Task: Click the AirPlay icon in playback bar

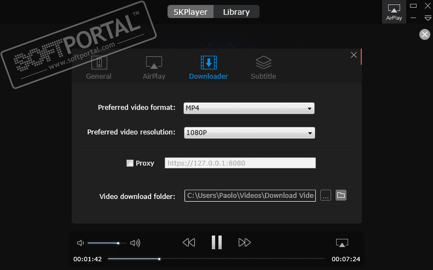Action: click(x=342, y=243)
